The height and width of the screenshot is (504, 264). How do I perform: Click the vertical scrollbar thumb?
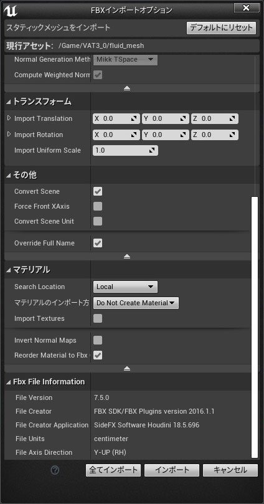tap(255, 327)
